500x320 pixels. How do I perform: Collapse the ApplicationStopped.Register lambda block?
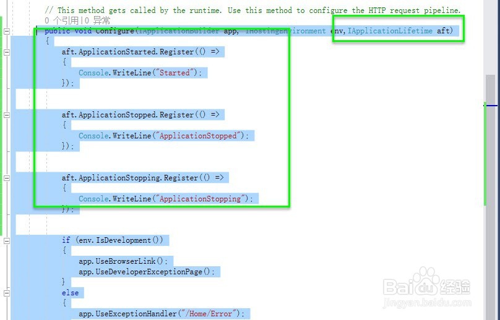click(7, 116)
